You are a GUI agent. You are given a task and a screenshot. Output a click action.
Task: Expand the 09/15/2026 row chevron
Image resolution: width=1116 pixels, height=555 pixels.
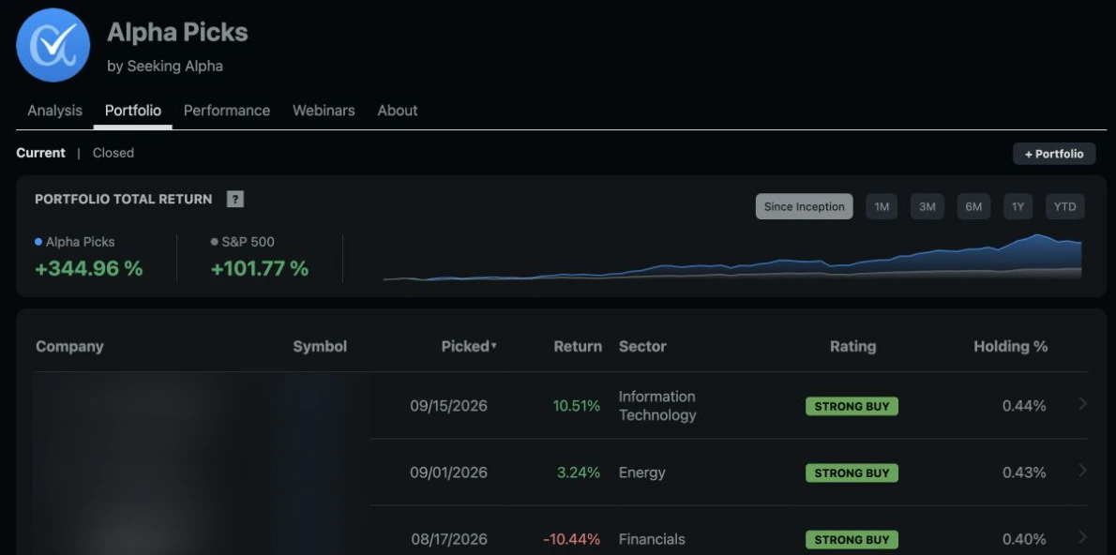[x=1083, y=404]
